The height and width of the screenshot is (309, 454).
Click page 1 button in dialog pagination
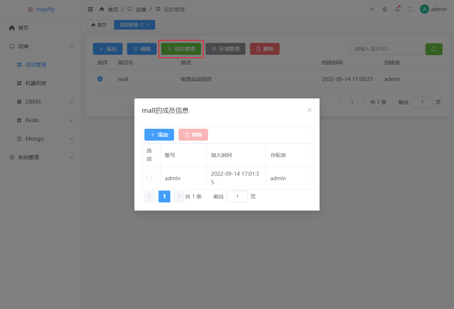coord(164,197)
